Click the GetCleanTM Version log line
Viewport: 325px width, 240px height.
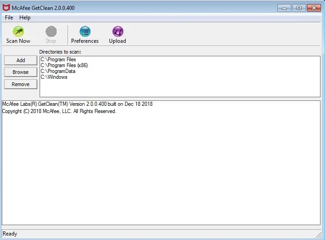[x=77, y=104]
